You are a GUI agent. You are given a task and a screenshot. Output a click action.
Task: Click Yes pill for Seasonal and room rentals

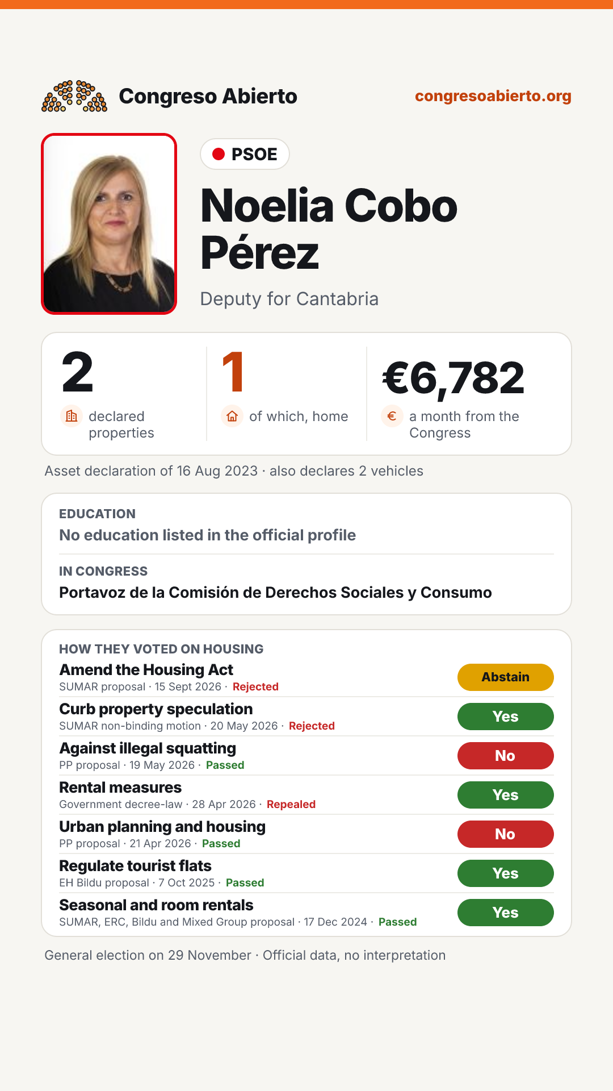pos(506,913)
